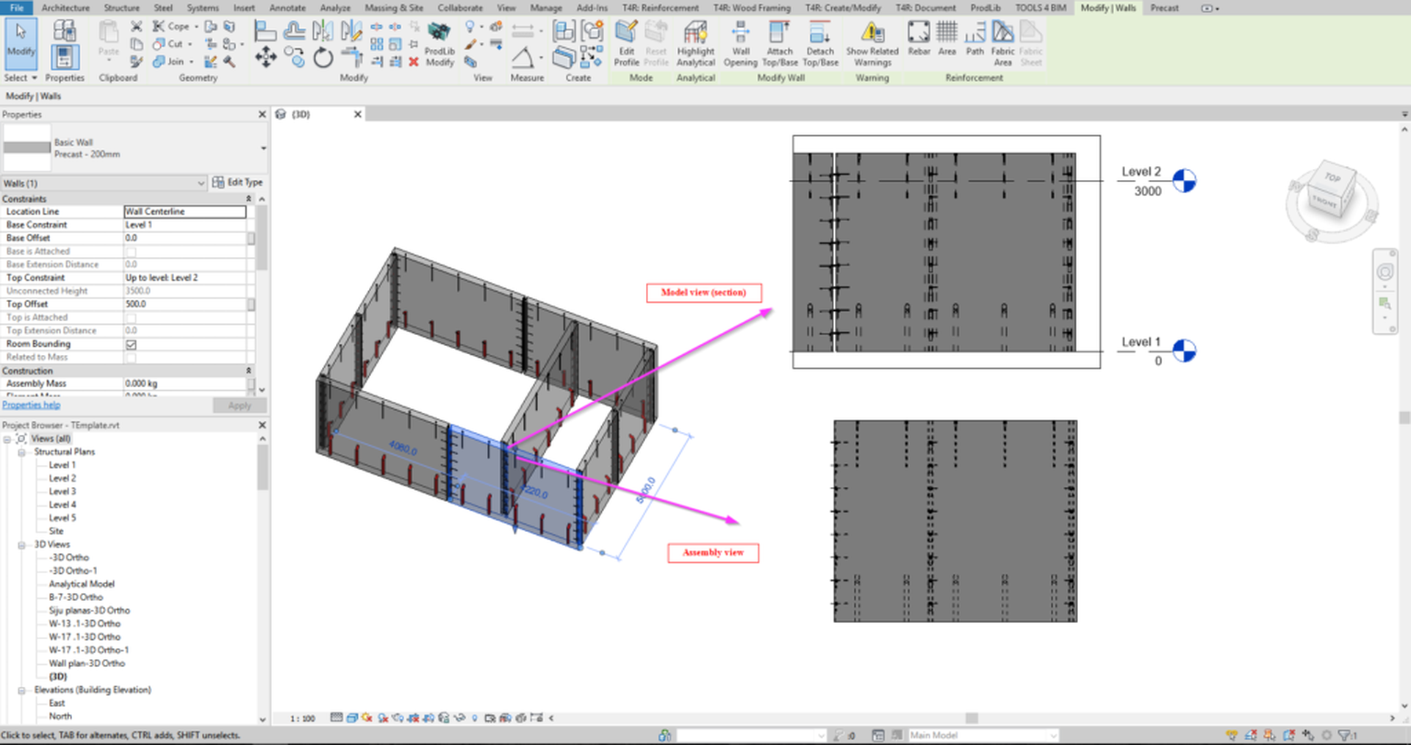Toggle the Top is Attached checkbox

click(x=130, y=317)
